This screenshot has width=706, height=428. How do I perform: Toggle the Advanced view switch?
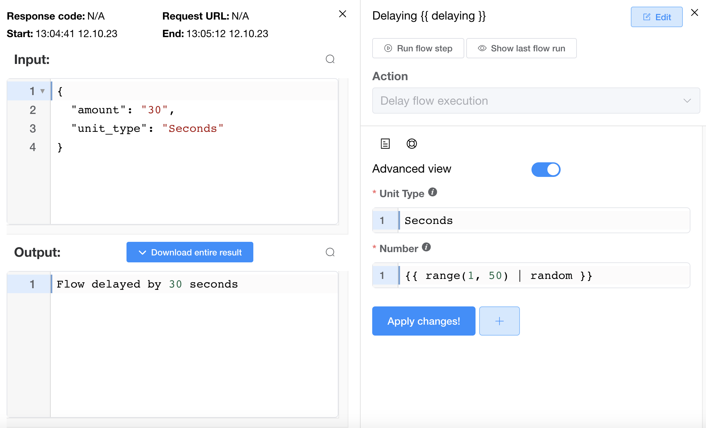pyautogui.click(x=545, y=170)
